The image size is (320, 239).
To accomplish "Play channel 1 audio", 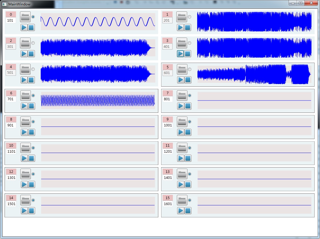I will click(x=180, y=27).
